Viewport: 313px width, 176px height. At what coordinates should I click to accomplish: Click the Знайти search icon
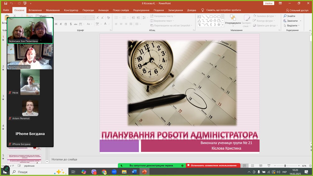click(285, 16)
